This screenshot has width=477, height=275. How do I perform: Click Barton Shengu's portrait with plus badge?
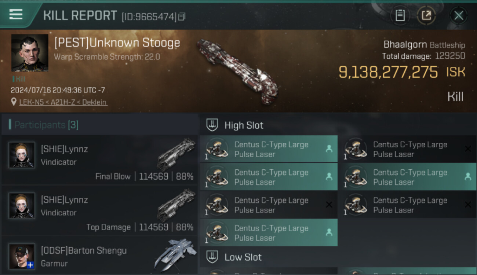click(x=22, y=256)
